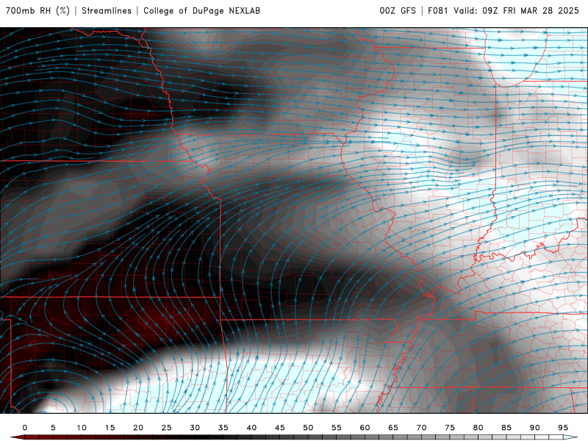Click the light blue arrow at colorbar's right end
Viewport: 588px width, 441px height.
(570, 437)
